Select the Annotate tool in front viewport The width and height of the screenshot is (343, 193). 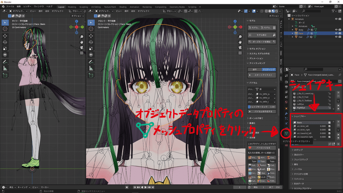coord(91,62)
